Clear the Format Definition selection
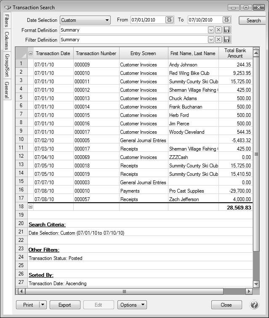Image resolution: width=269 pixels, height=318 pixels. tap(218, 30)
